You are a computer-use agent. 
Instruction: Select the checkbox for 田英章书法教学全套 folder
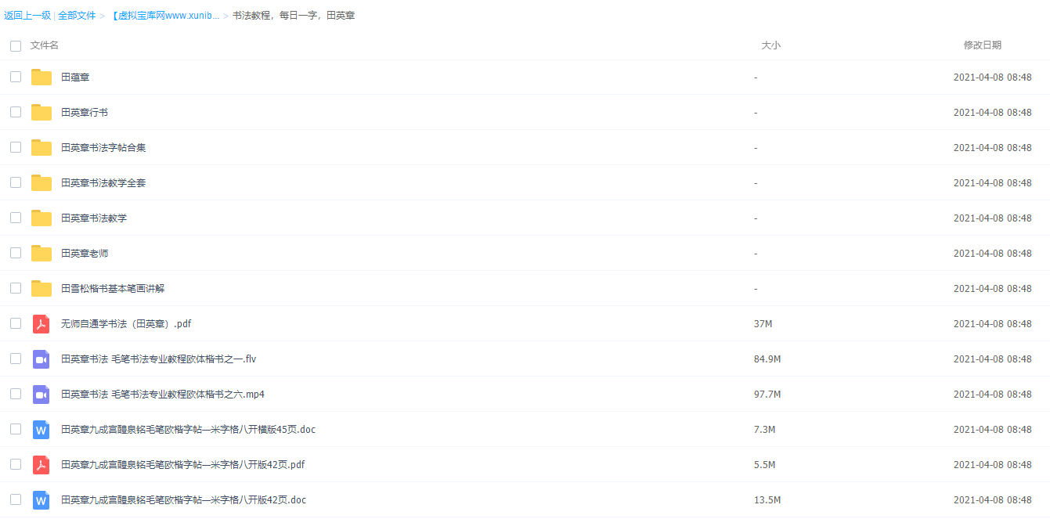pyautogui.click(x=16, y=182)
